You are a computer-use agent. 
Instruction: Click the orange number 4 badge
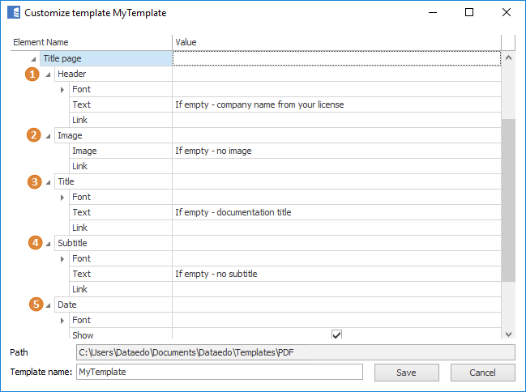point(33,243)
